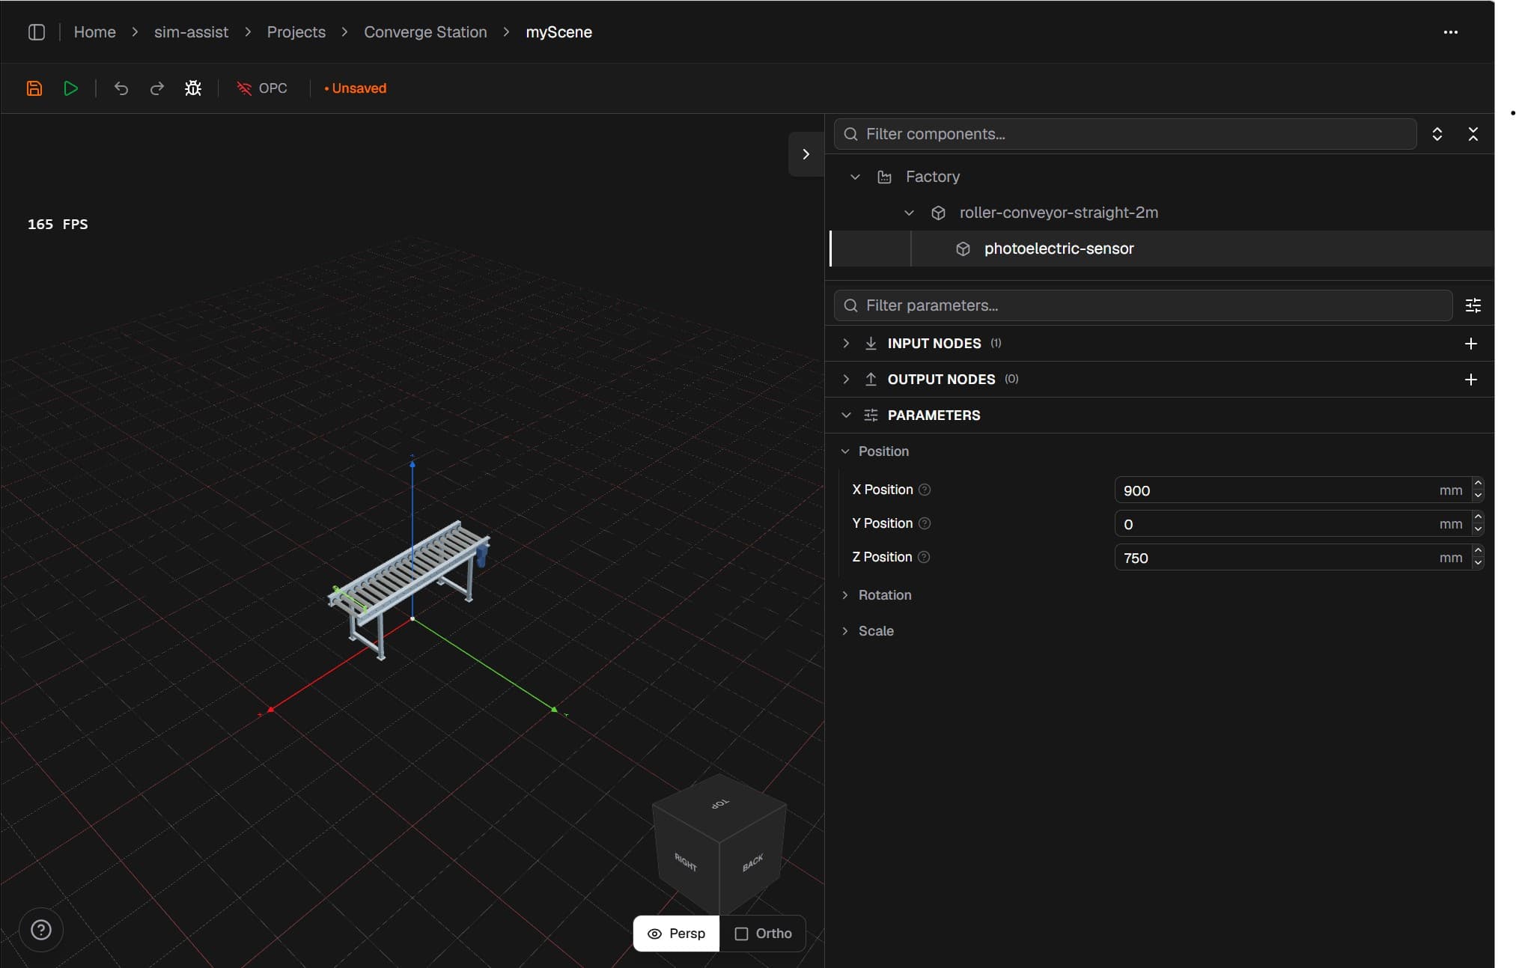The image size is (1516, 968).
Task: Add a new output node with plus button
Action: (1471, 380)
